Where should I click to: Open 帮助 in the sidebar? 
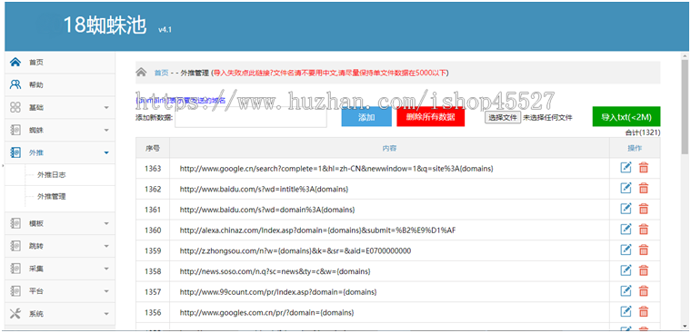(36, 85)
